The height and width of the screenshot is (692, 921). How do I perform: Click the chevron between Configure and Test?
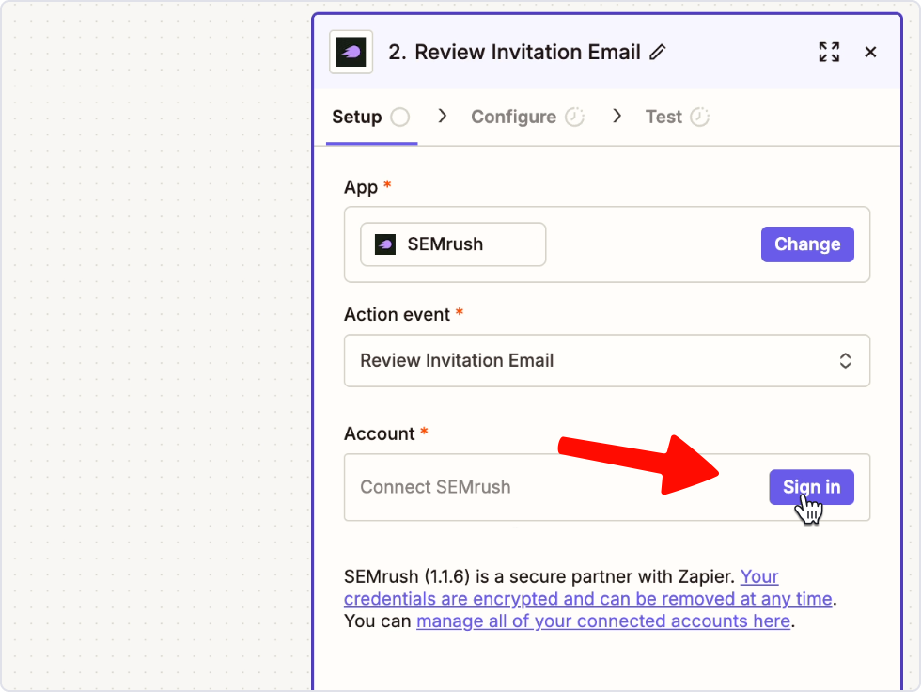pos(617,116)
